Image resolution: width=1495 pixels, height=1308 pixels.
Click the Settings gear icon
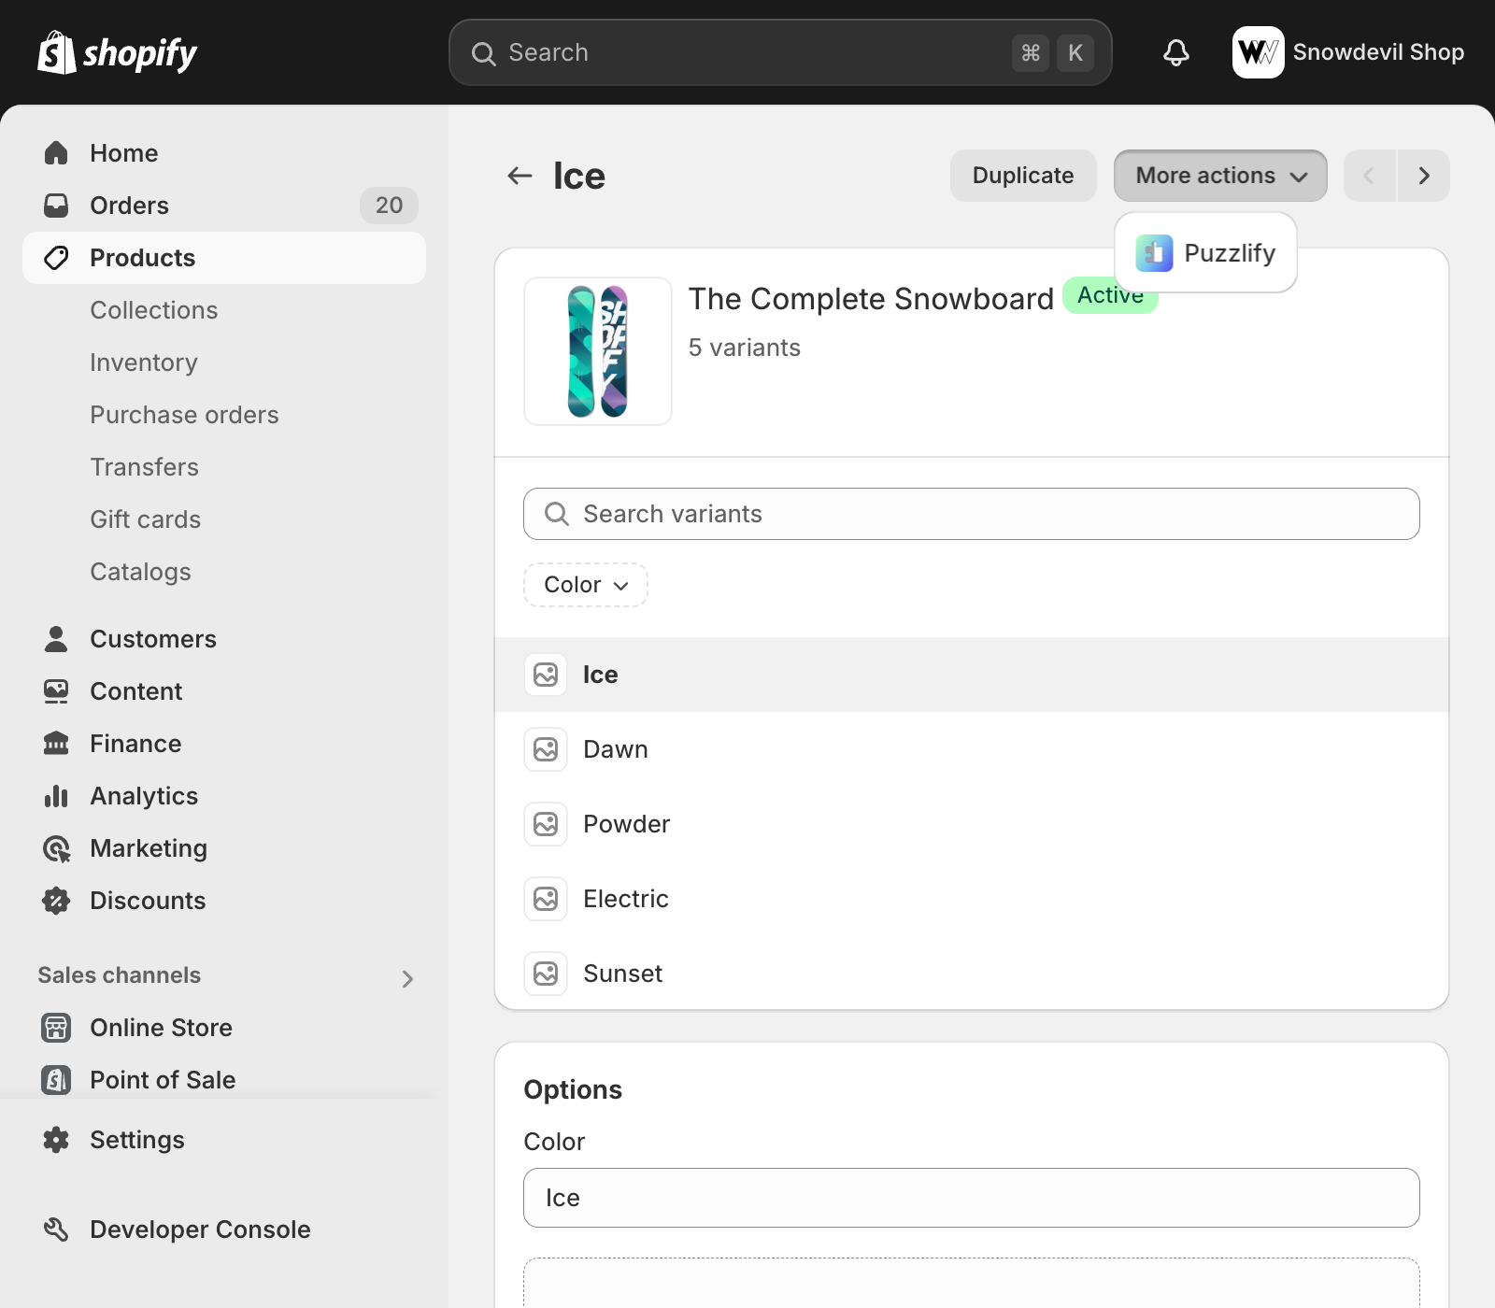(x=56, y=1140)
